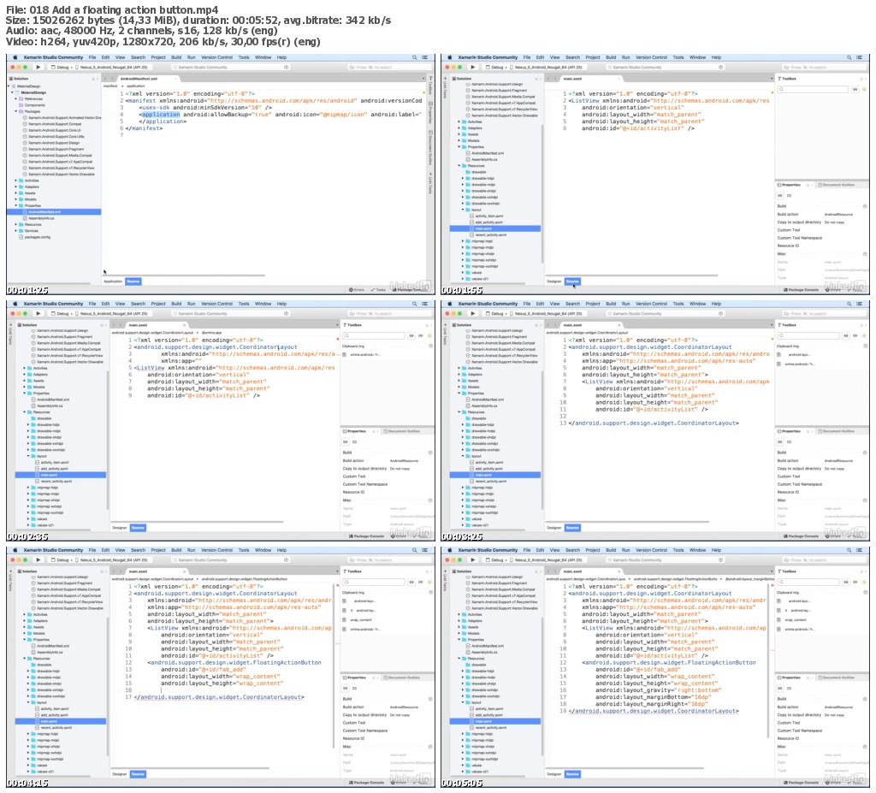Open Unit Tests left side pad in 00:01:55 frame
876x793 pixels.
pyautogui.click(x=445, y=88)
